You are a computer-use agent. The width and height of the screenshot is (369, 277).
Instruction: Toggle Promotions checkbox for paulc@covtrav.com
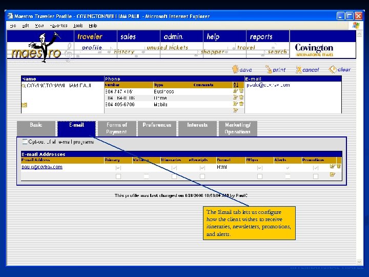(316, 168)
